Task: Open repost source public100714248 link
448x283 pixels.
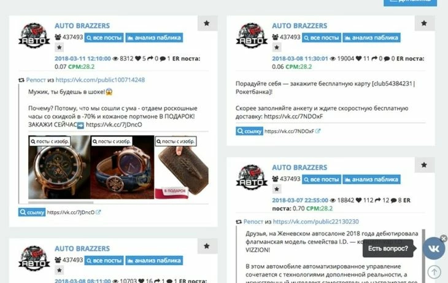Action: point(100,80)
